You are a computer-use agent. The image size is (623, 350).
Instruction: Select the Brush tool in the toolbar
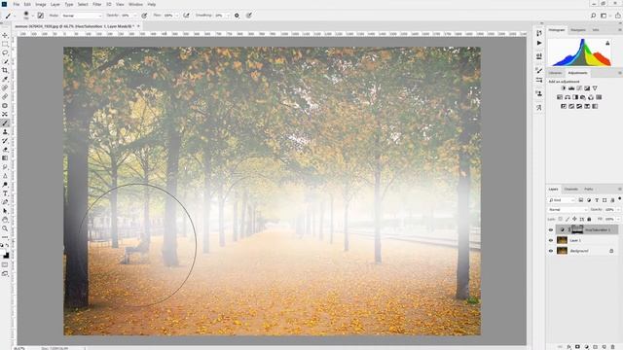(x=5, y=123)
